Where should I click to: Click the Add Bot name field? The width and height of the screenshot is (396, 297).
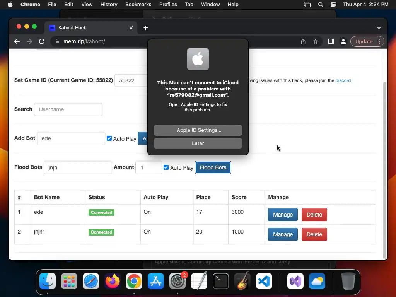[71, 138]
